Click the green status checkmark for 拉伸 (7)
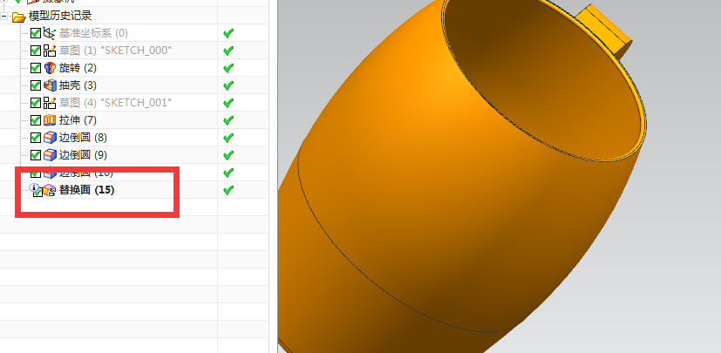The height and width of the screenshot is (353, 721). point(228,120)
